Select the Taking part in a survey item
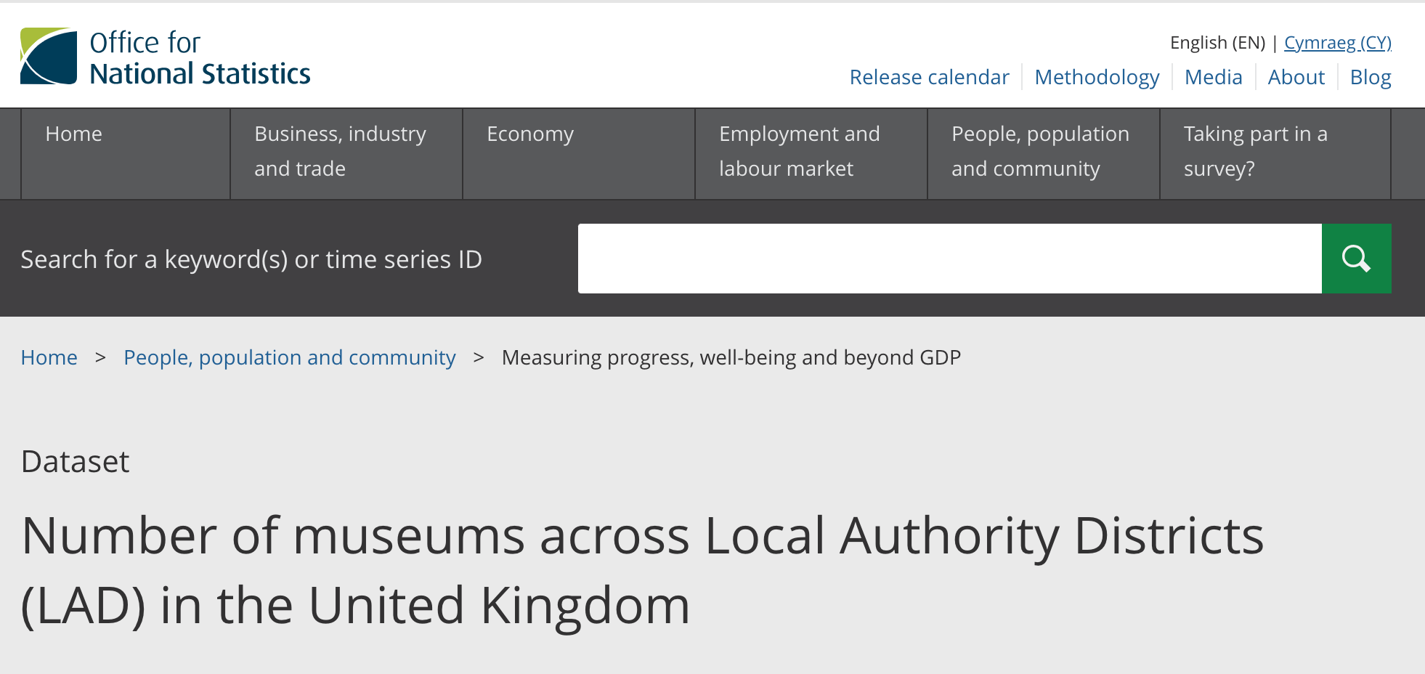 tap(1255, 151)
